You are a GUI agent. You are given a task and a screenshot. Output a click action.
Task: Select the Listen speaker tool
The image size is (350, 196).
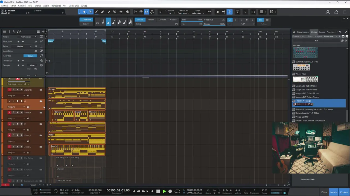pos(127,12)
